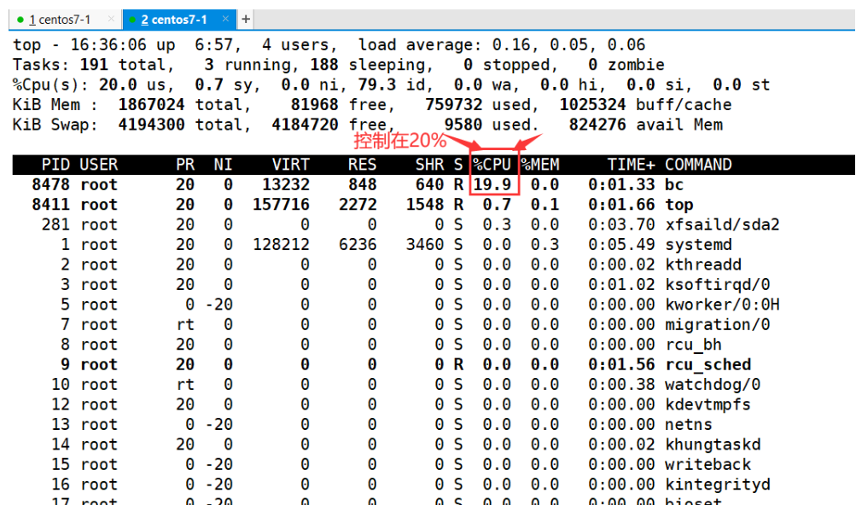Click the kdevtmpfs command entry
856x505 pixels.
coord(708,404)
